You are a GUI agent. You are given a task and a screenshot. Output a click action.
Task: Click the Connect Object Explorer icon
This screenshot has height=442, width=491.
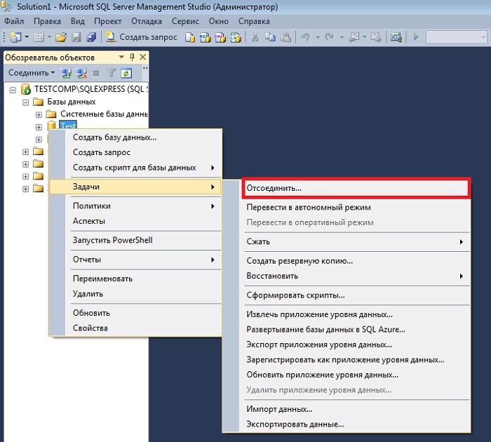66,73
